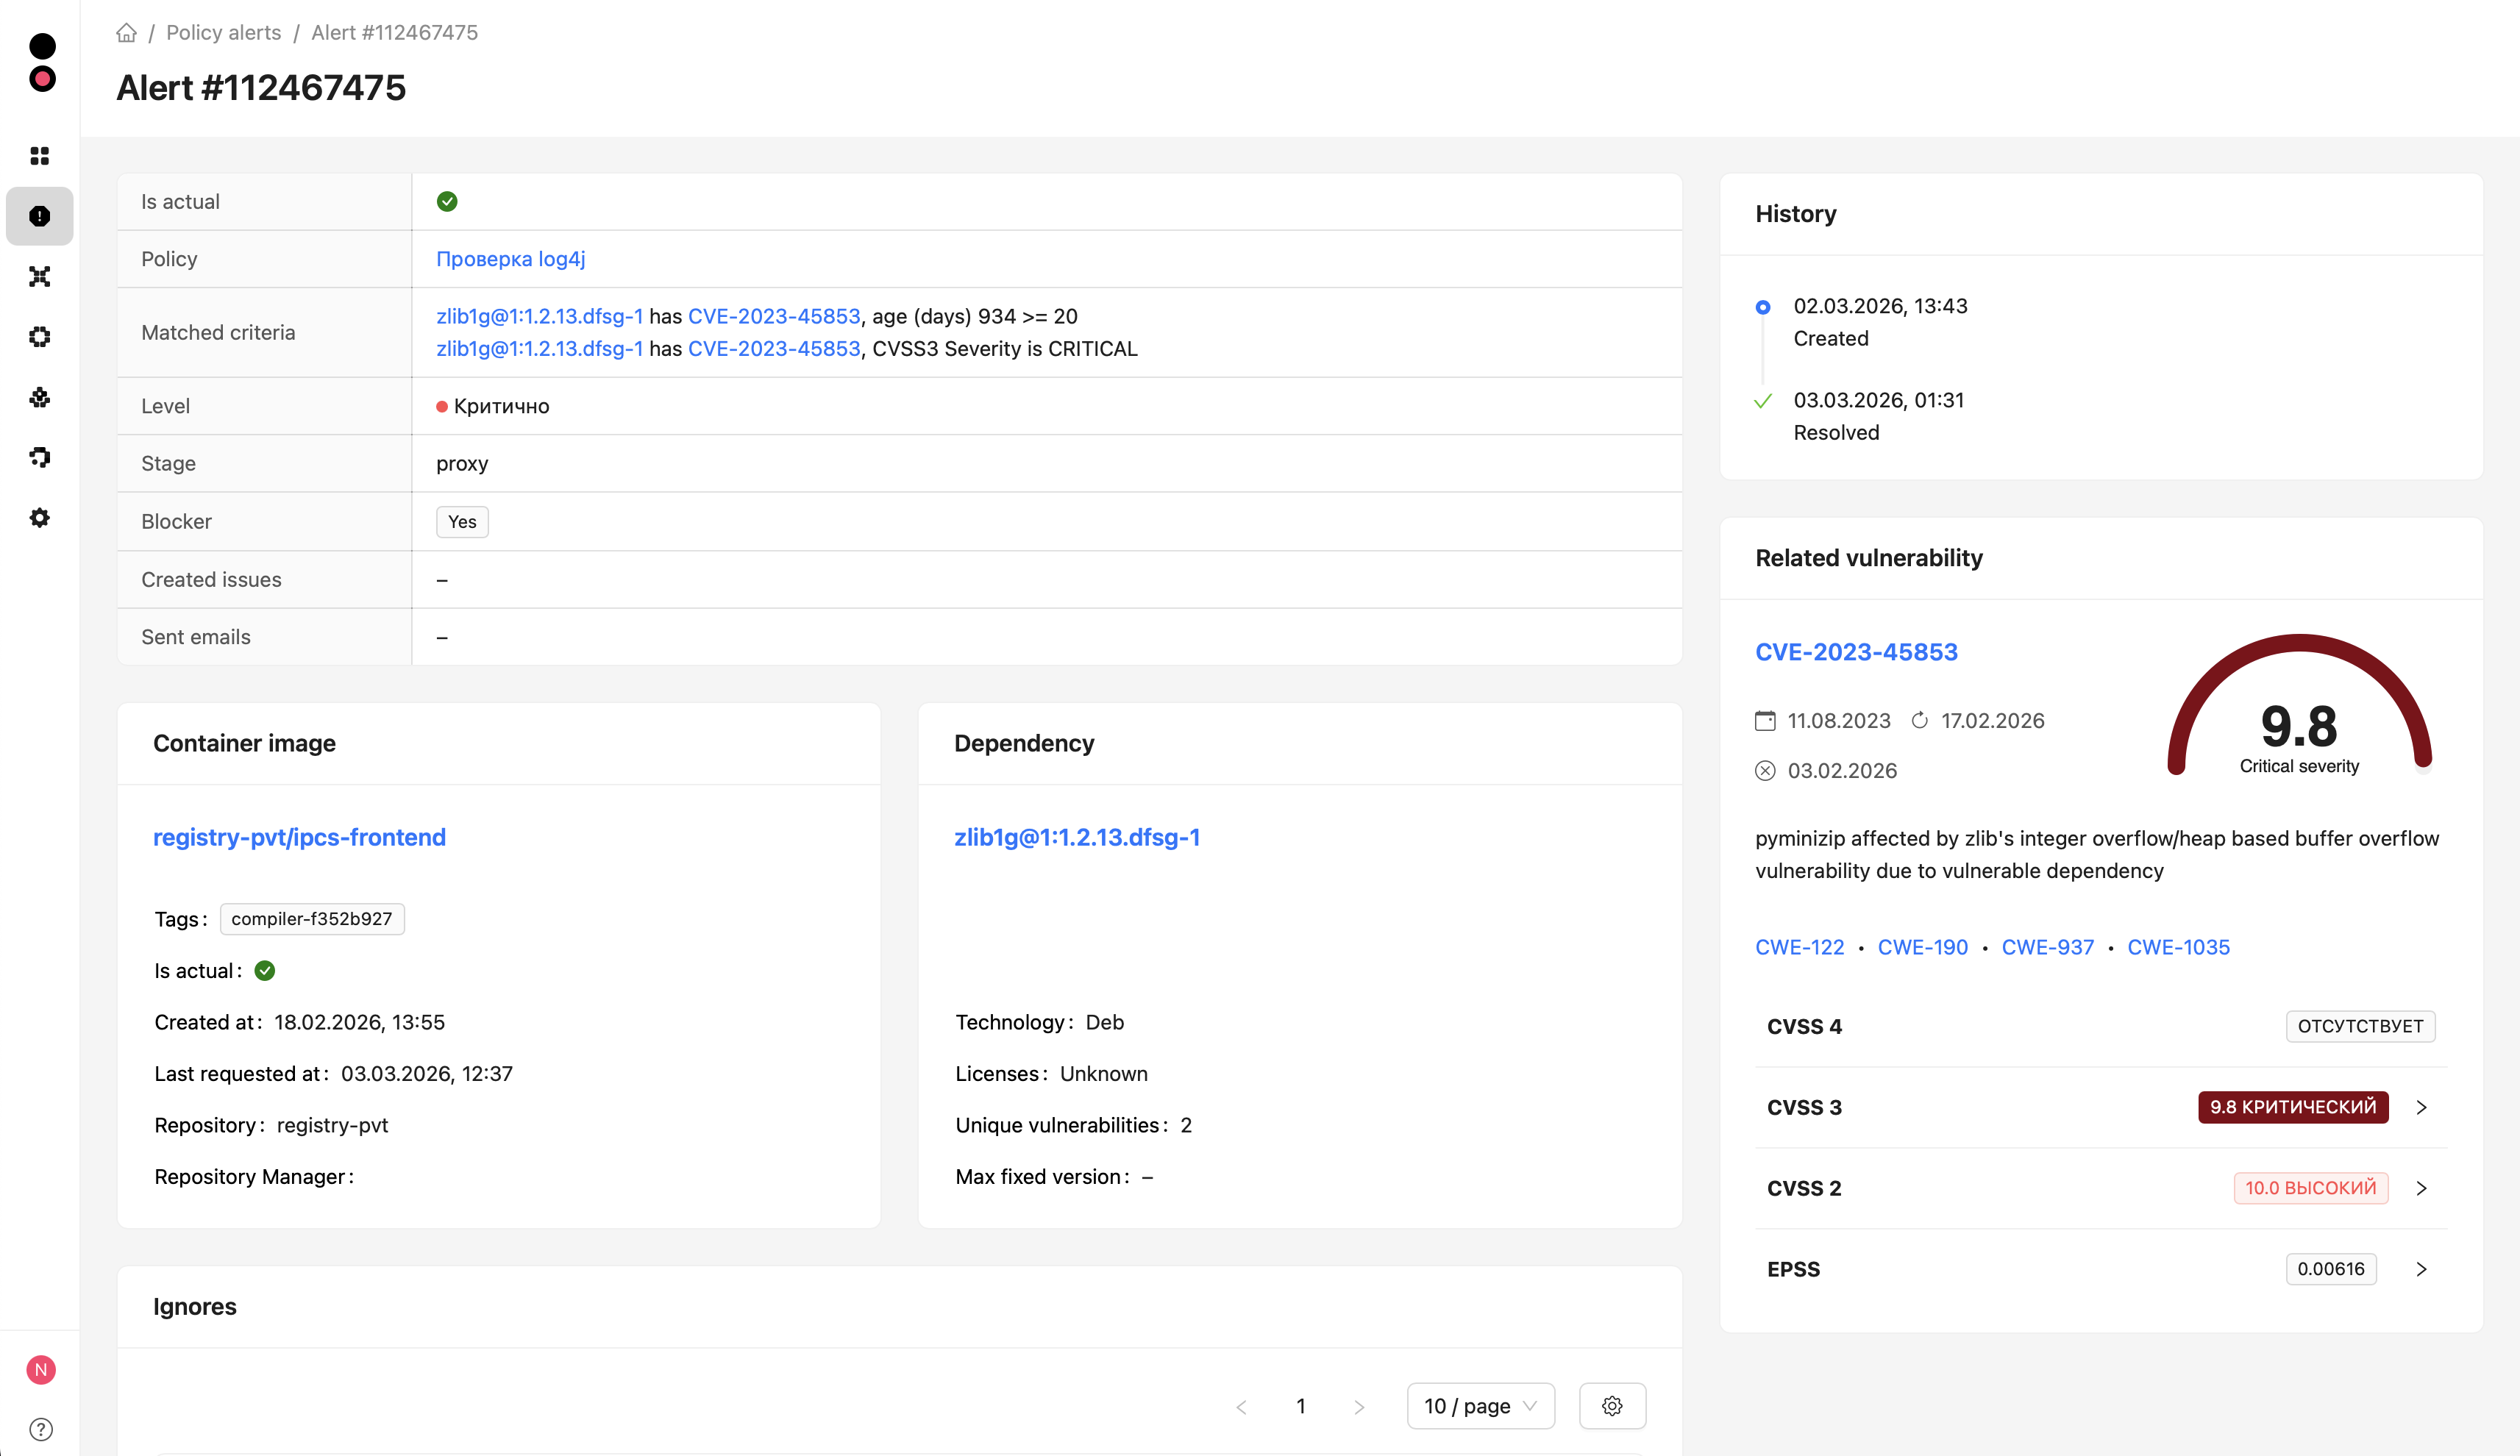The width and height of the screenshot is (2520, 1456).
Task: Open the 10 / page dropdown
Action: (x=1480, y=1406)
